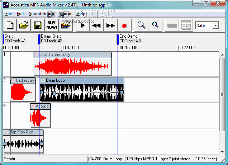Click the Ready status text
The image size is (228, 165).
point(9,159)
